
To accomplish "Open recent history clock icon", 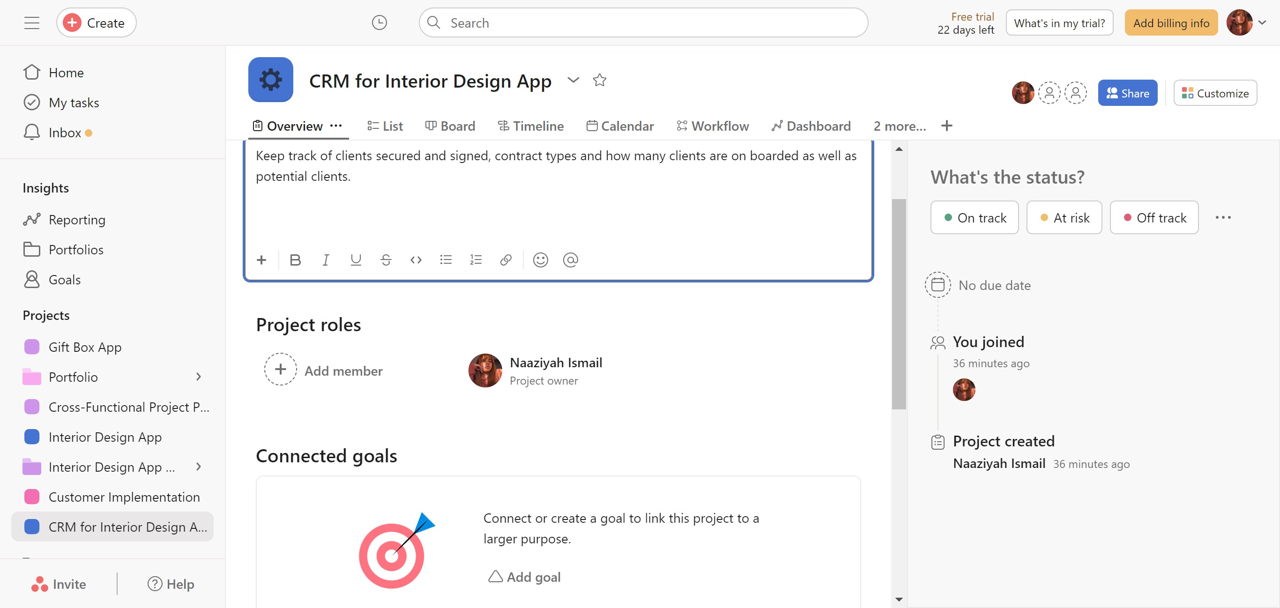I will [x=379, y=23].
